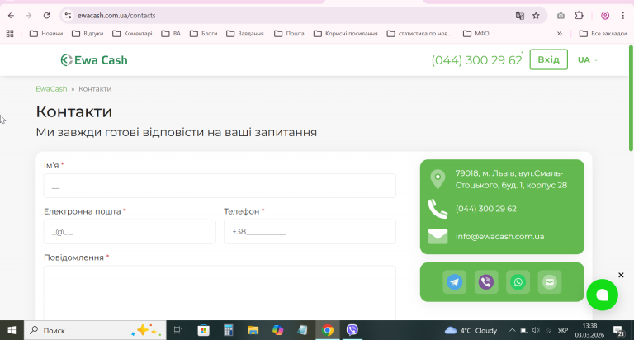Click the Телефон input field
Viewport: 634px width, 340px height.
[x=310, y=232]
